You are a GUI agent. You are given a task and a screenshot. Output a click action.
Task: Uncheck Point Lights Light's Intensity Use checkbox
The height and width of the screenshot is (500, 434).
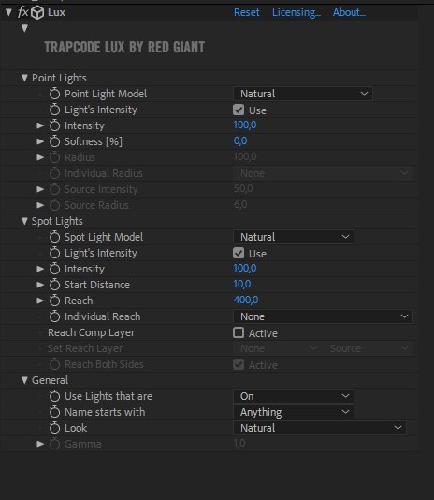(239, 110)
